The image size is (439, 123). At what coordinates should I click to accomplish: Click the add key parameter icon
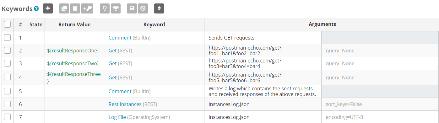click(x=87, y=8)
